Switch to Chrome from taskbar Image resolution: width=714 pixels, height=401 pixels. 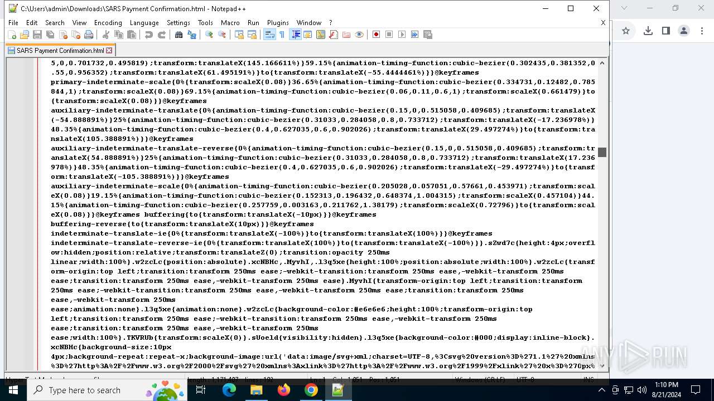311,390
